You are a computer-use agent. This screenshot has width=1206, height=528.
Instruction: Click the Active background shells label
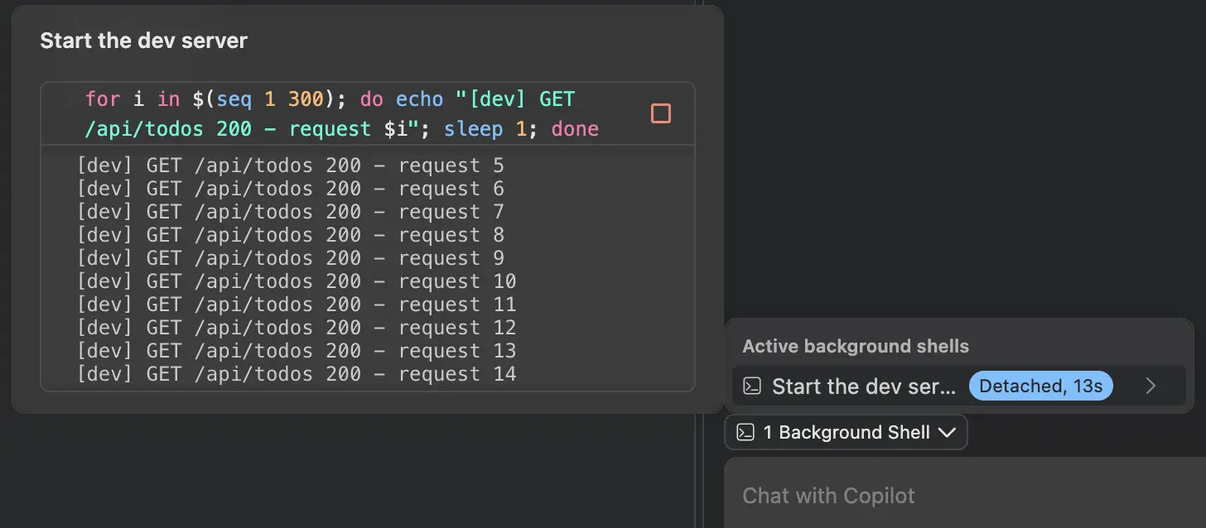pos(856,346)
